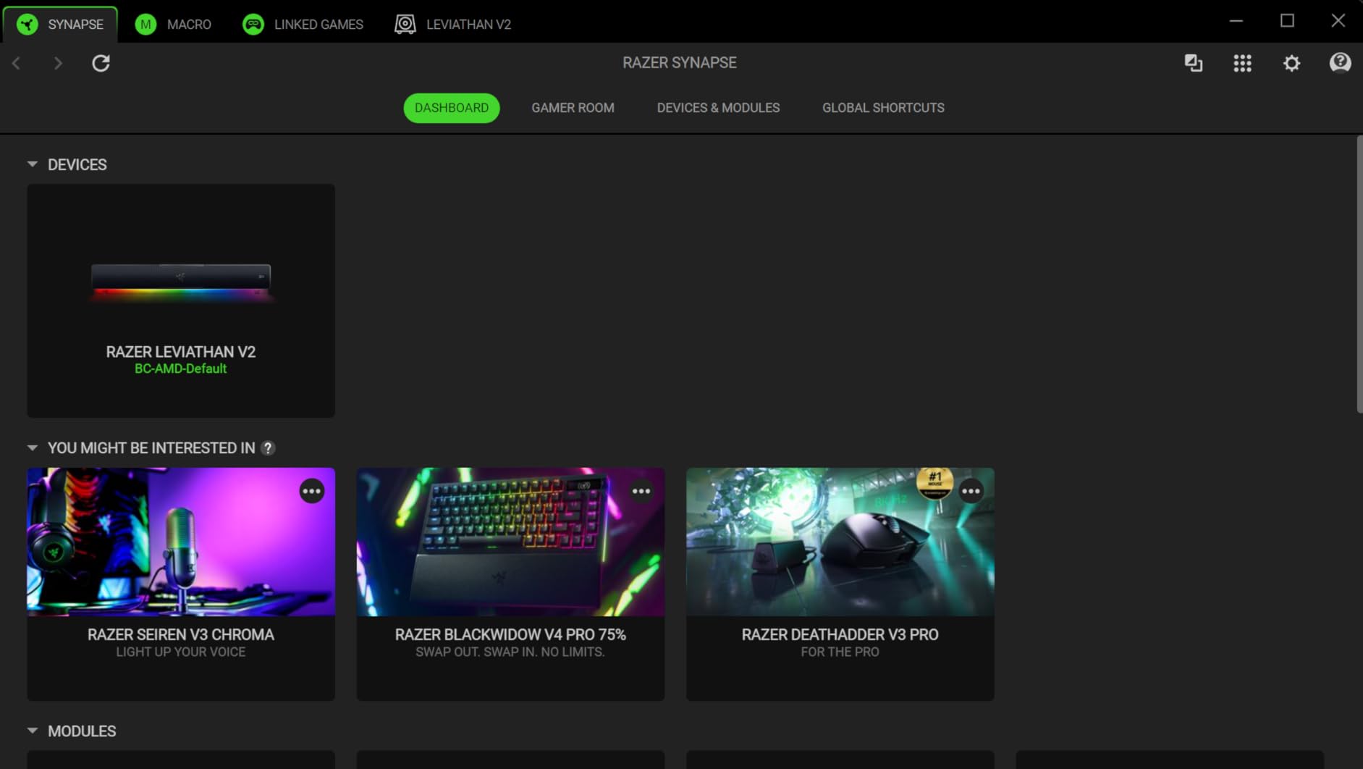Open more options on BlackWidow V4 Pro card
The height and width of the screenshot is (769, 1363).
tap(641, 491)
